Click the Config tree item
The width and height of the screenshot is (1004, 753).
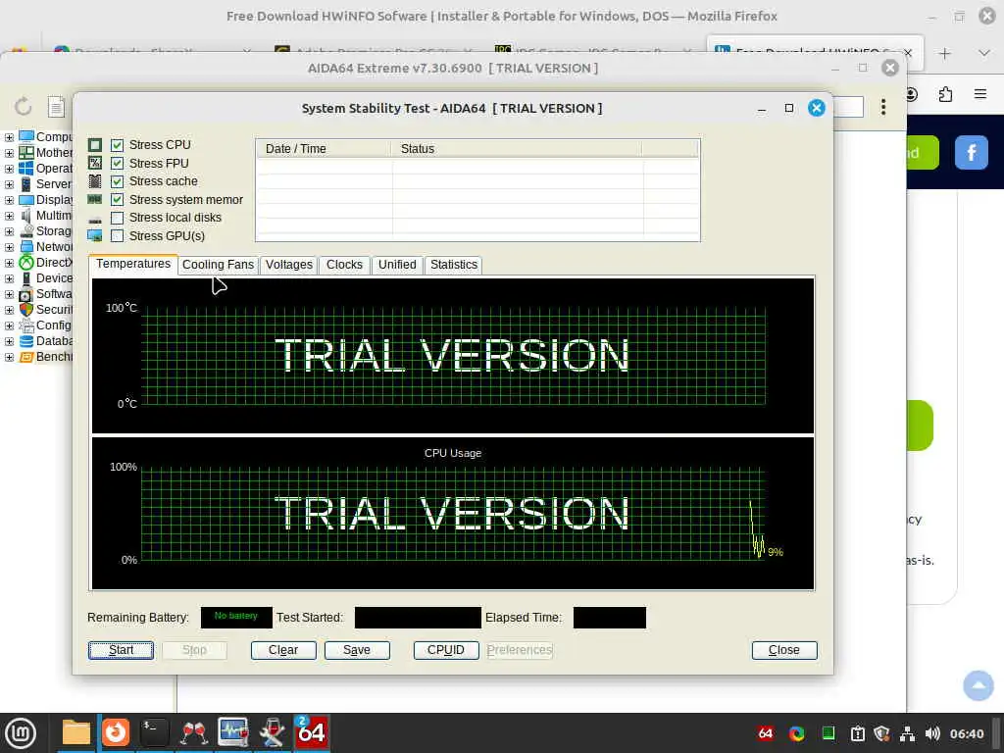click(x=54, y=326)
